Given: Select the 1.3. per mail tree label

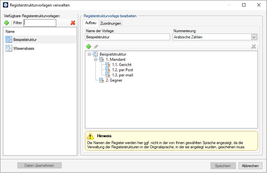Looking at the screenshot, I should click(x=123, y=75).
